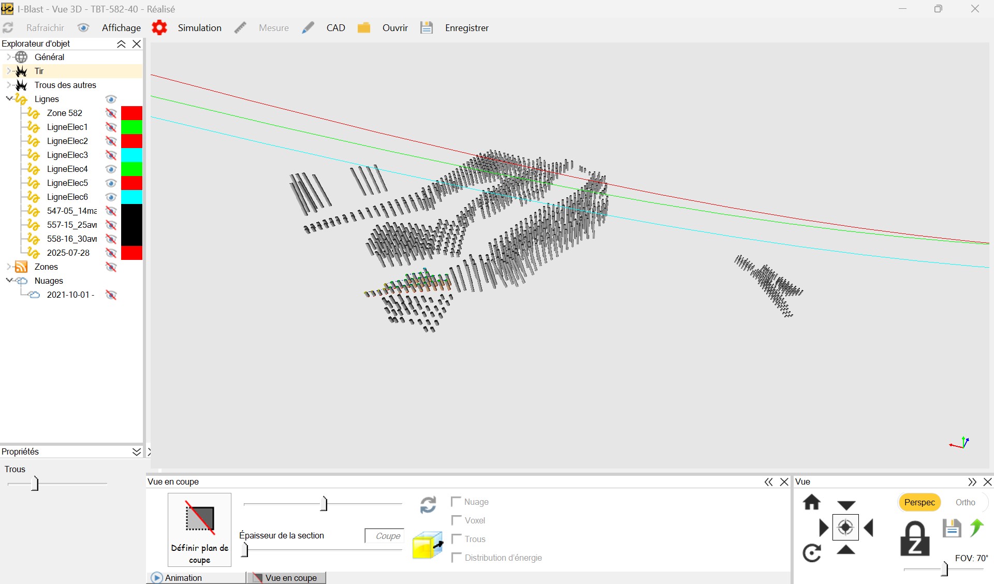
Task: Switch to the Animation tab
Action: click(x=183, y=578)
